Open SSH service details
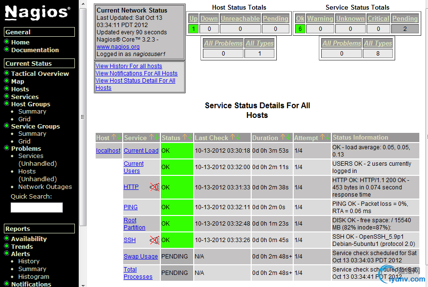 (x=129, y=240)
